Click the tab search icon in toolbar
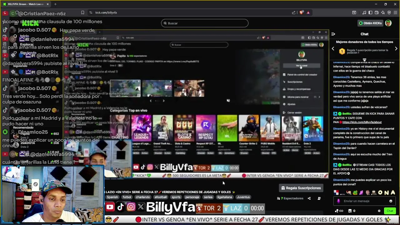Image resolution: width=400 pixels, height=225 pixels. click(x=354, y=12)
